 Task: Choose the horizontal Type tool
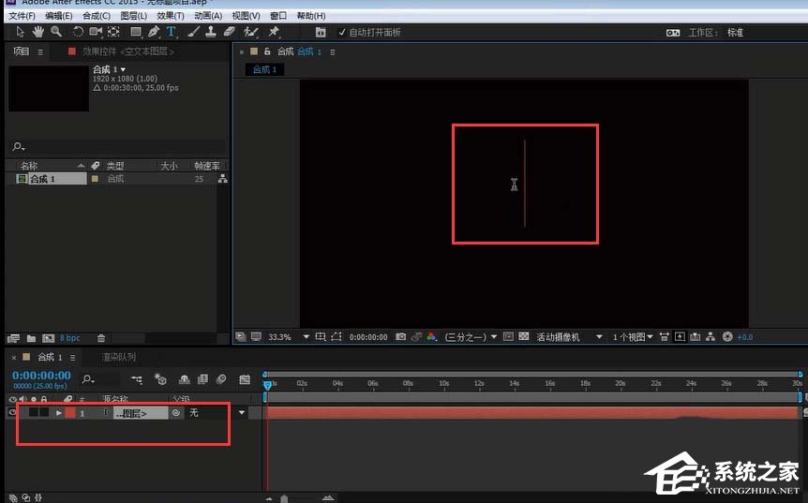pos(172,32)
